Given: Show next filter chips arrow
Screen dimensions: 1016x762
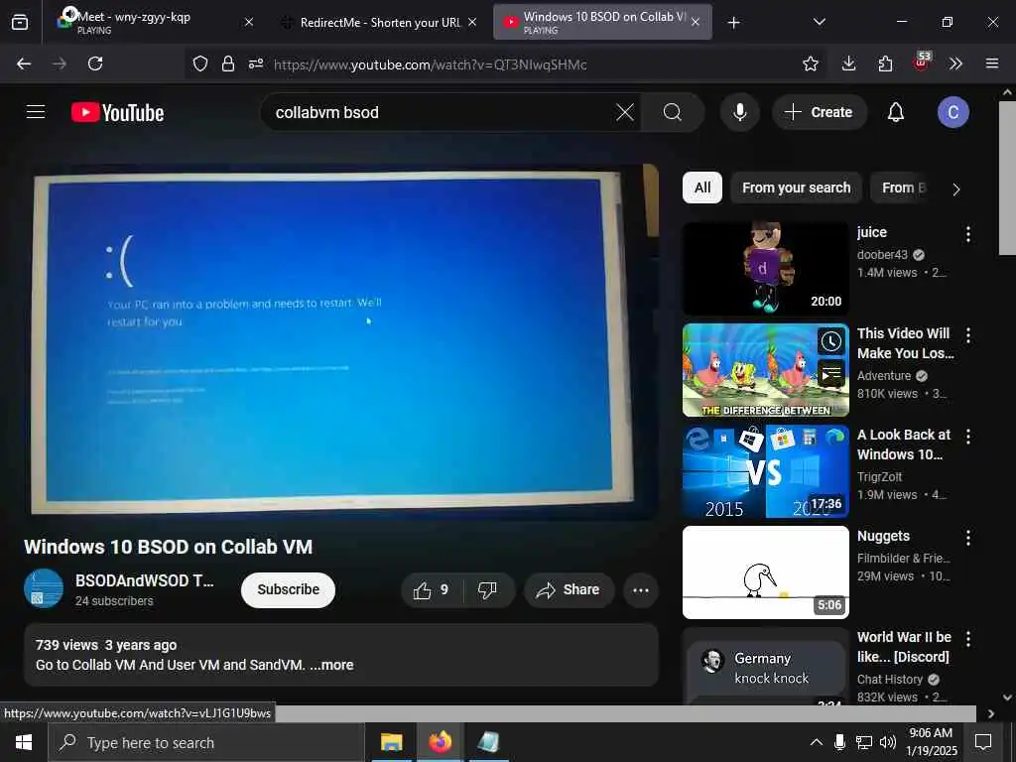Looking at the screenshot, I should tap(955, 190).
